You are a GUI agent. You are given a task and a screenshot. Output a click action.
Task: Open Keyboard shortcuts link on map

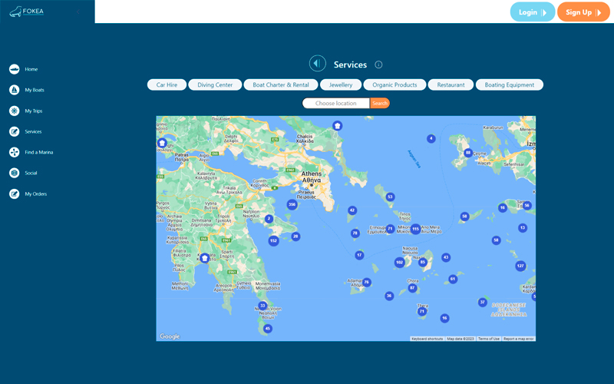pyautogui.click(x=427, y=339)
